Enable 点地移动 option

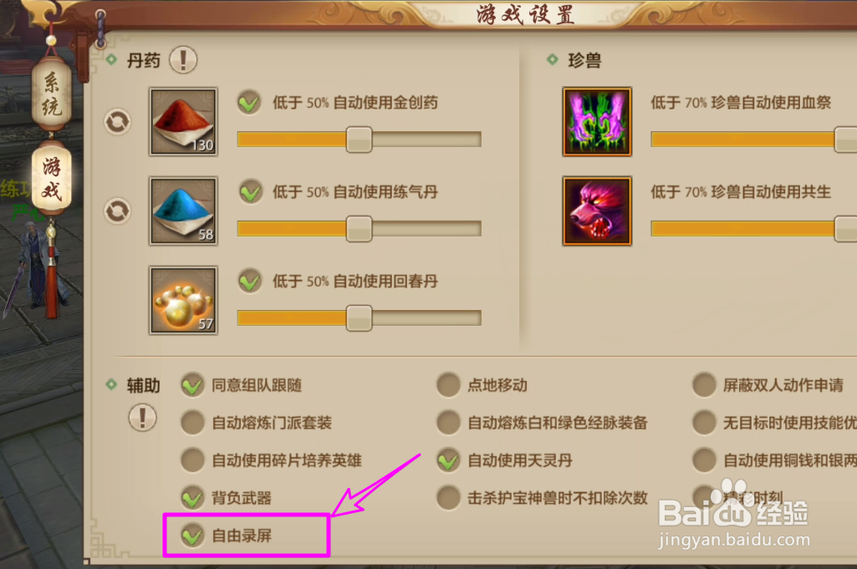(x=448, y=385)
